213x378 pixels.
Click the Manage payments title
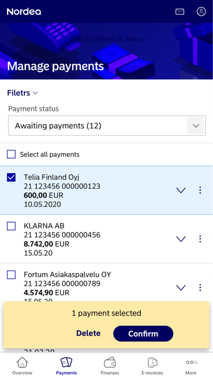click(x=55, y=66)
